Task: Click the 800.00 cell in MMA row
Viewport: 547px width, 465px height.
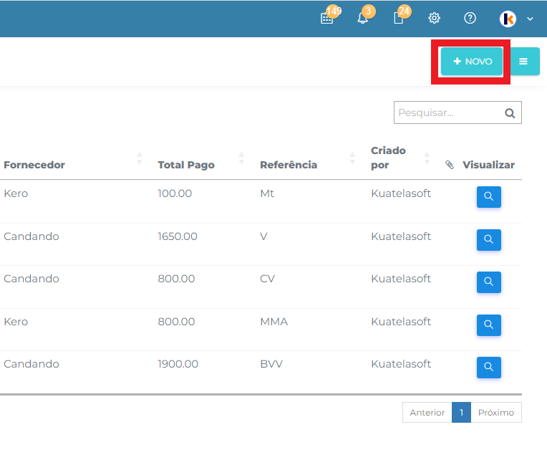Action: (176, 322)
